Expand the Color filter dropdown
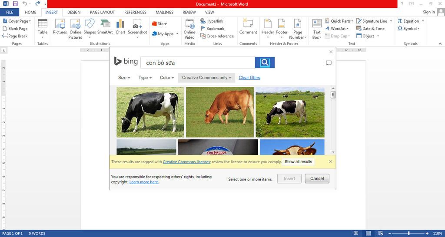This screenshot has height=237, width=445. pyautogui.click(x=166, y=78)
